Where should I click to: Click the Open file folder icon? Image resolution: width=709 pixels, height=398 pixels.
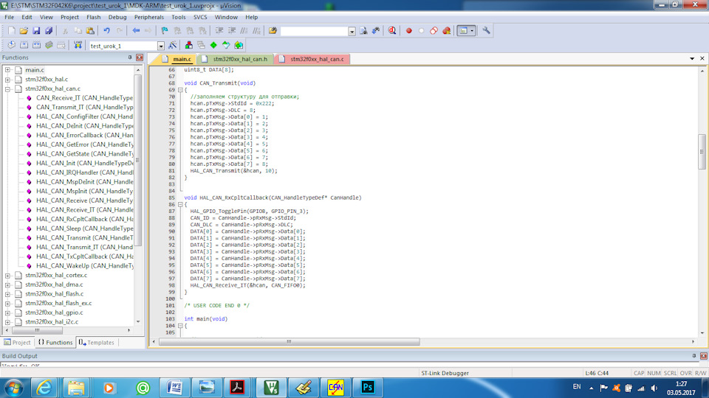pyautogui.click(x=24, y=31)
